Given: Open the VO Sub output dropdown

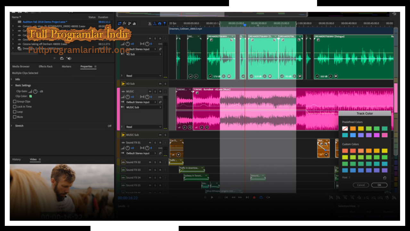Looking at the screenshot, I should point(143,54).
